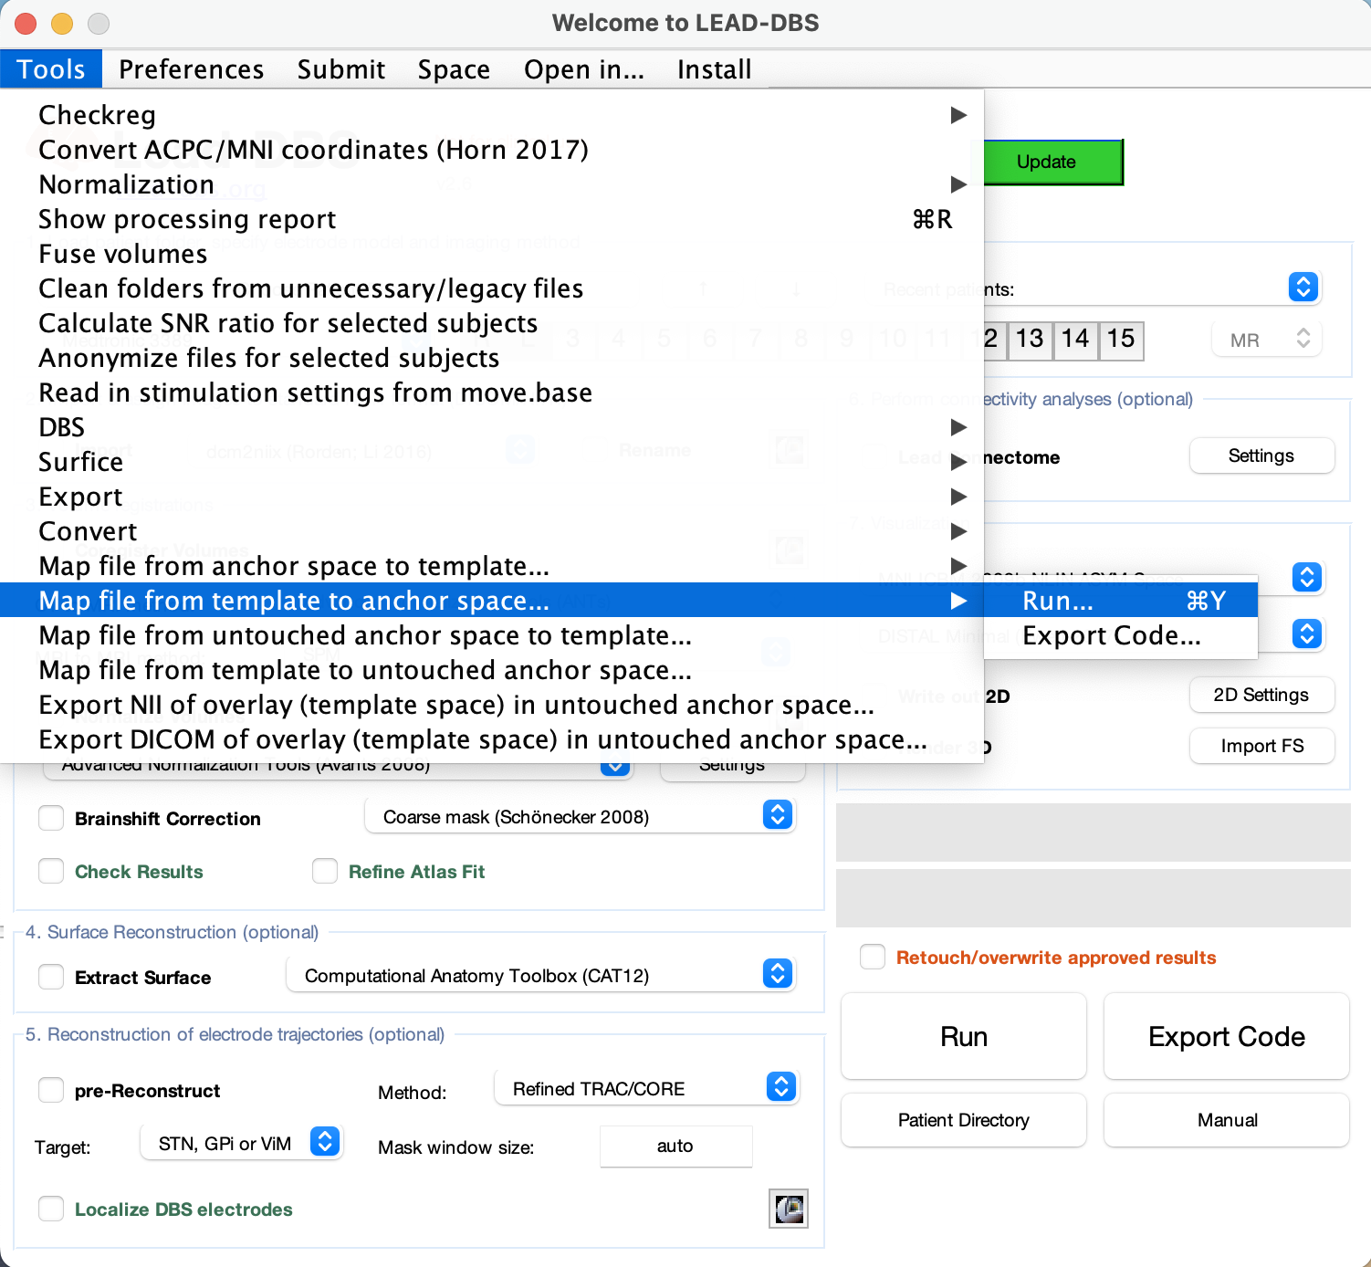Check the Localize DBS electrodes box
The image size is (1371, 1267).
coord(51,1209)
